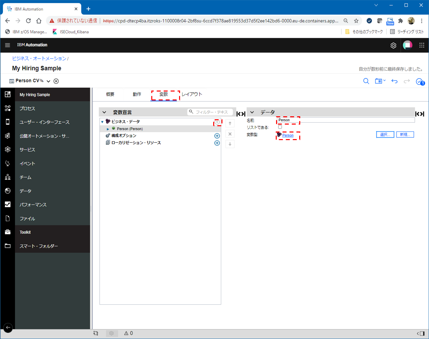
Task: Switch to the 動作 tab
Action: (137, 94)
